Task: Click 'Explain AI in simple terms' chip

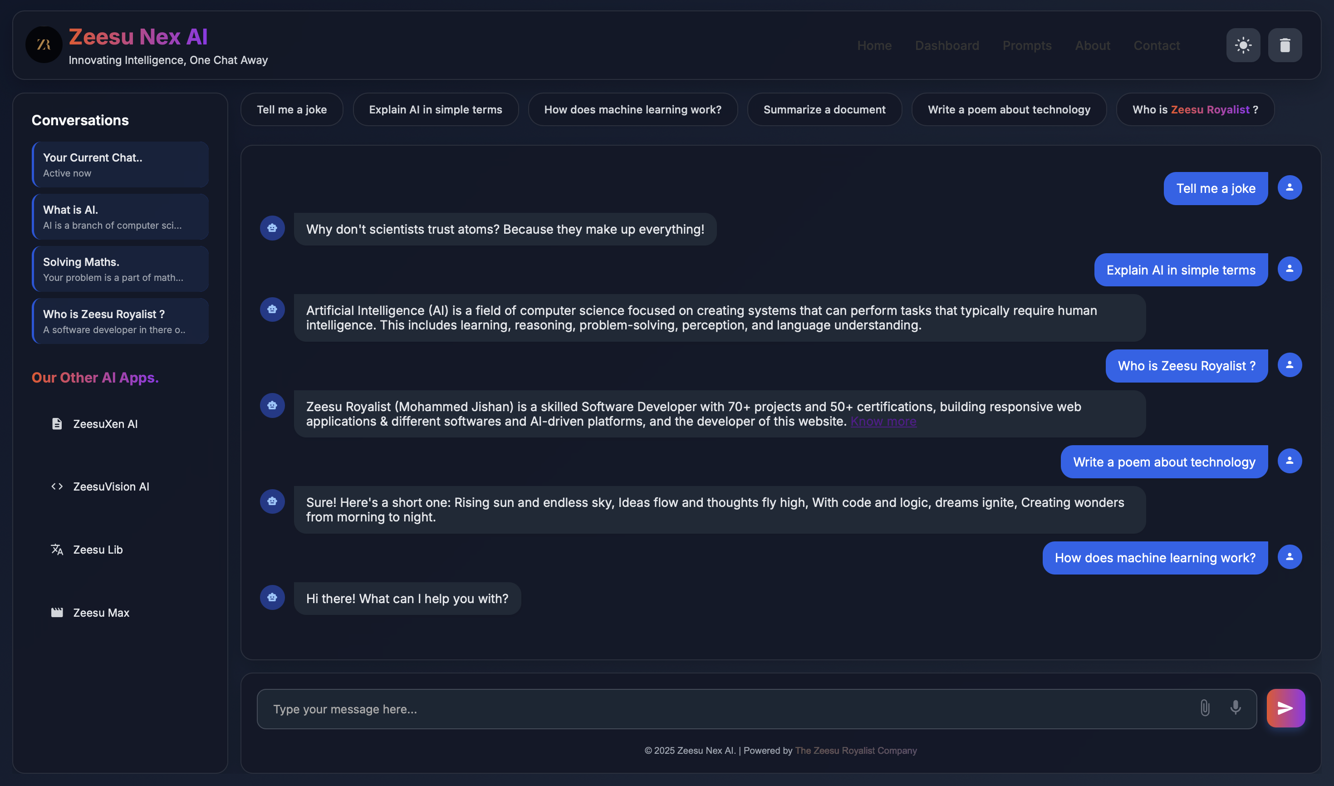Action: click(x=435, y=110)
